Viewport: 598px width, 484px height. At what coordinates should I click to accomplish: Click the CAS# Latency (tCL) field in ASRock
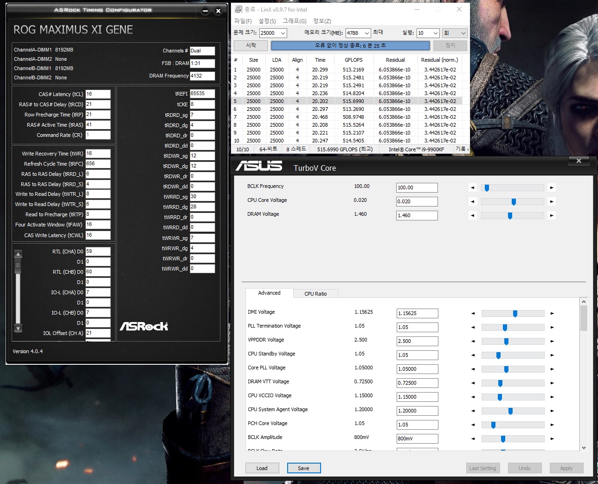(x=98, y=94)
